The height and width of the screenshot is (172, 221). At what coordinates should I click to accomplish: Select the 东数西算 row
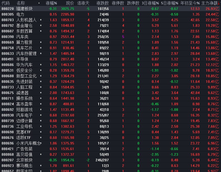(111, 31)
